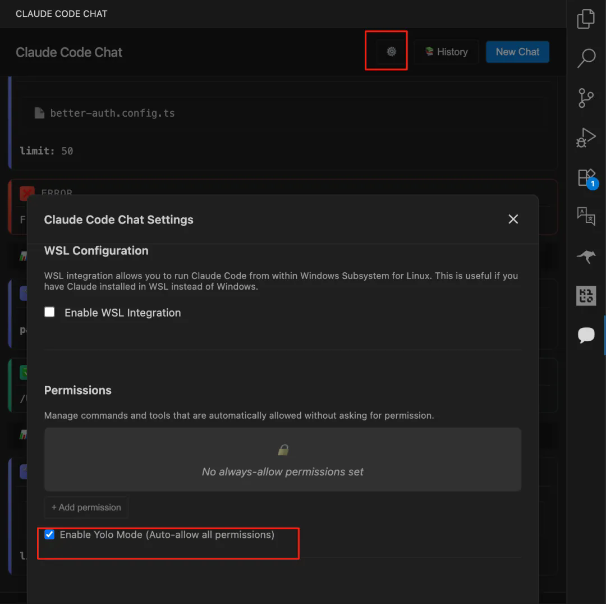Click the lock icon in permissions box
This screenshot has width=606, height=604.
[x=283, y=450]
